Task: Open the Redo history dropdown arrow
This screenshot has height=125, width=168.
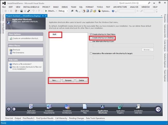Action: coord(42,11)
